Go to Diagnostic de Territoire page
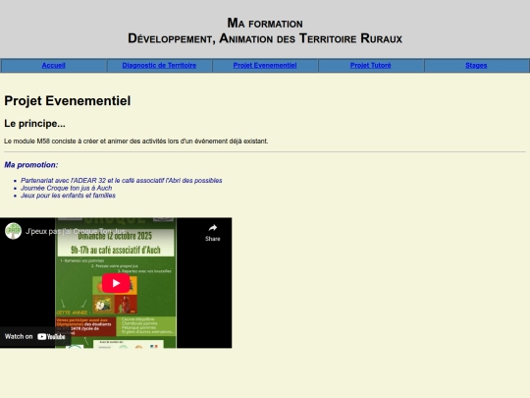This screenshot has height=398, width=530. [x=159, y=65]
